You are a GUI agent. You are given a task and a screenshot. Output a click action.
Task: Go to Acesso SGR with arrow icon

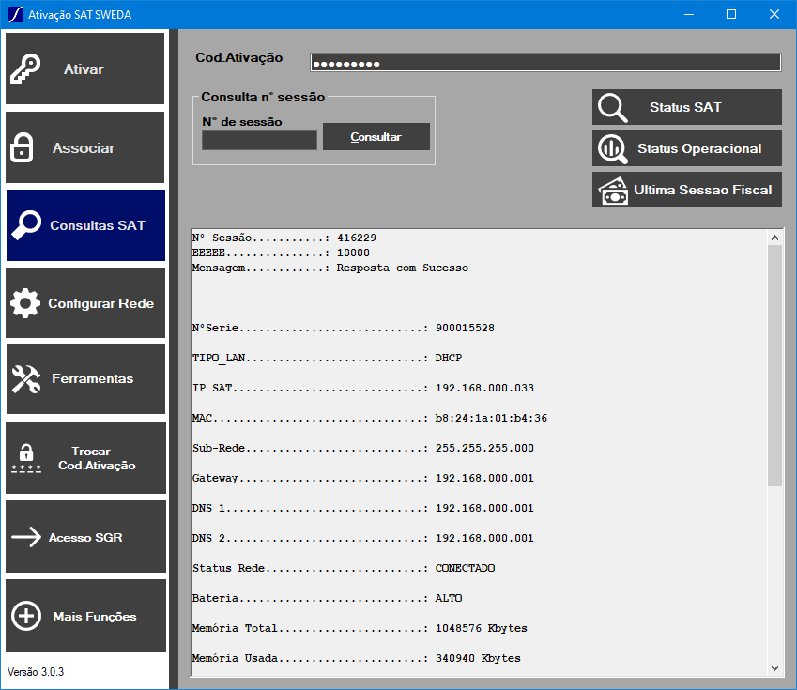click(85, 536)
